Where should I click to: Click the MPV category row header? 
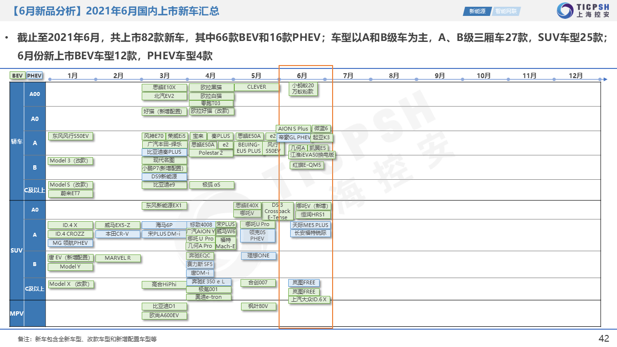coord(17,314)
